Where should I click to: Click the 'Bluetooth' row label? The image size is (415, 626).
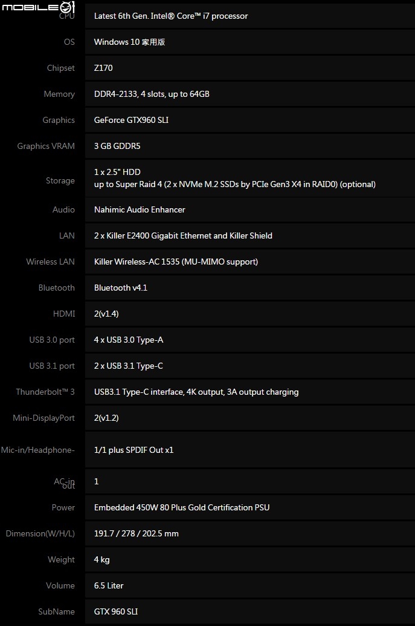(x=56, y=288)
